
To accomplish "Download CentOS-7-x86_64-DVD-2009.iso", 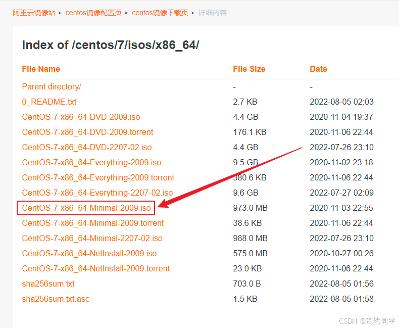I will [x=81, y=117].
